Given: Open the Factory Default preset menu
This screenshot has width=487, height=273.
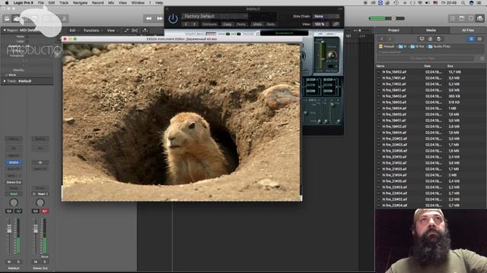Looking at the screenshot, I should coord(215,16).
